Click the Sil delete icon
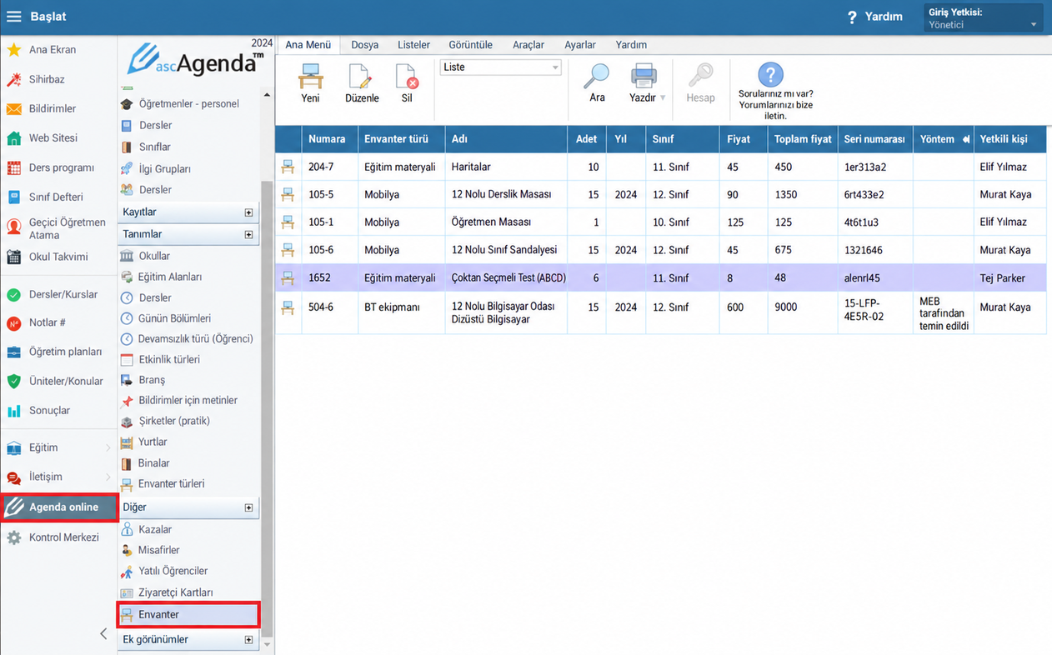The width and height of the screenshot is (1052, 655). coord(407,76)
